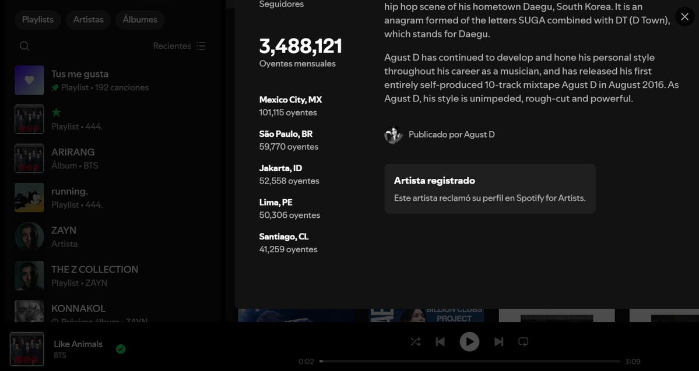Screen dimensions: 699x371
Task: Filter library by Playlists
Action: pos(38,20)
